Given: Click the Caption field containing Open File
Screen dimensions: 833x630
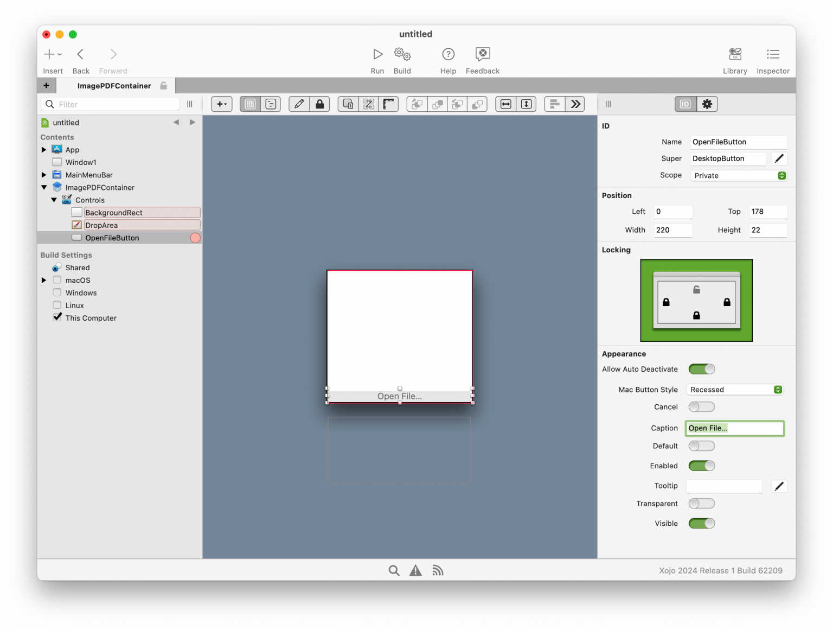Looking at the screenshot, I should pos(735,428).
